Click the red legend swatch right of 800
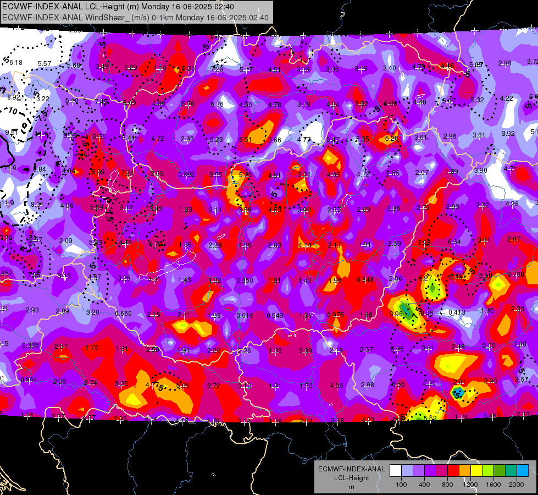 pos(453,470)
